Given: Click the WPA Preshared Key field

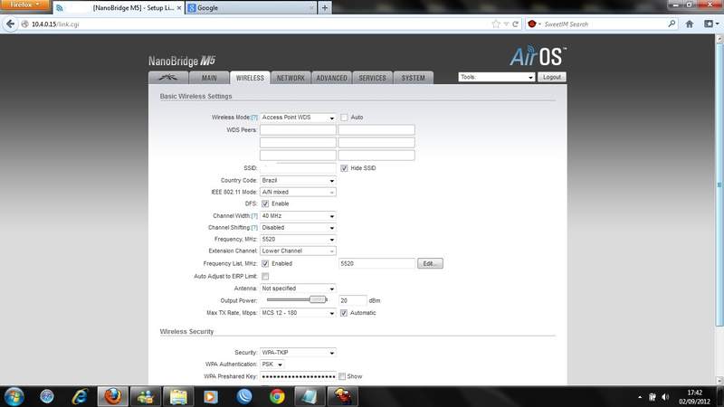Looking at the screenshot, I should pyautogui.click(x=298, y=376).
